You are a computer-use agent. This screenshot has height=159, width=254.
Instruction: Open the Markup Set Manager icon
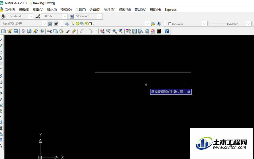pyautogui.click(x=153, y=31)
